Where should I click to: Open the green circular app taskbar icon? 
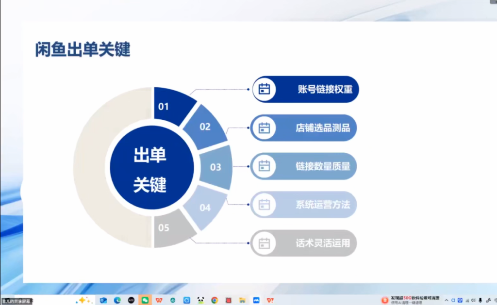(x=173, y=300)
